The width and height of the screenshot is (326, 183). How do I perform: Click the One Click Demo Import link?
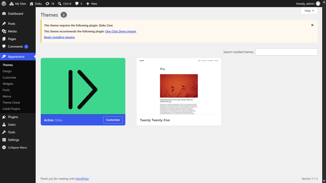tap(121, 31)
